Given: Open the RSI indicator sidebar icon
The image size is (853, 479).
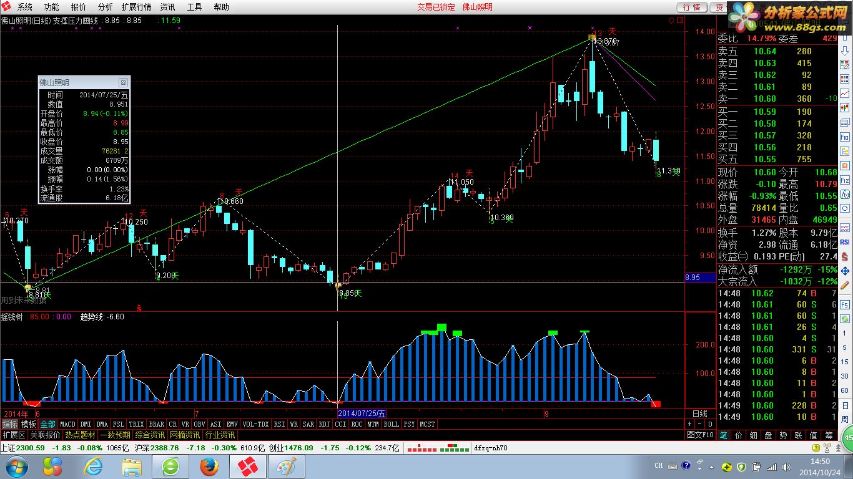Looking at the screenshot, I should tap(844, 241).
